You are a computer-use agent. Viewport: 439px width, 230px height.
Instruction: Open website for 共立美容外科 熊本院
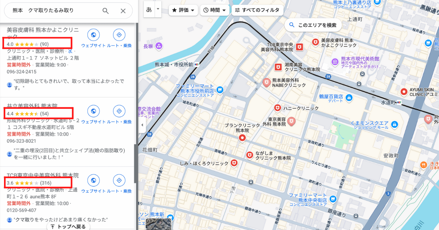pyautogui.click(x=93, y=111)
